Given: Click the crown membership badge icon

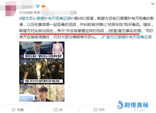Looking at the screenshot, I should (44, 6).
